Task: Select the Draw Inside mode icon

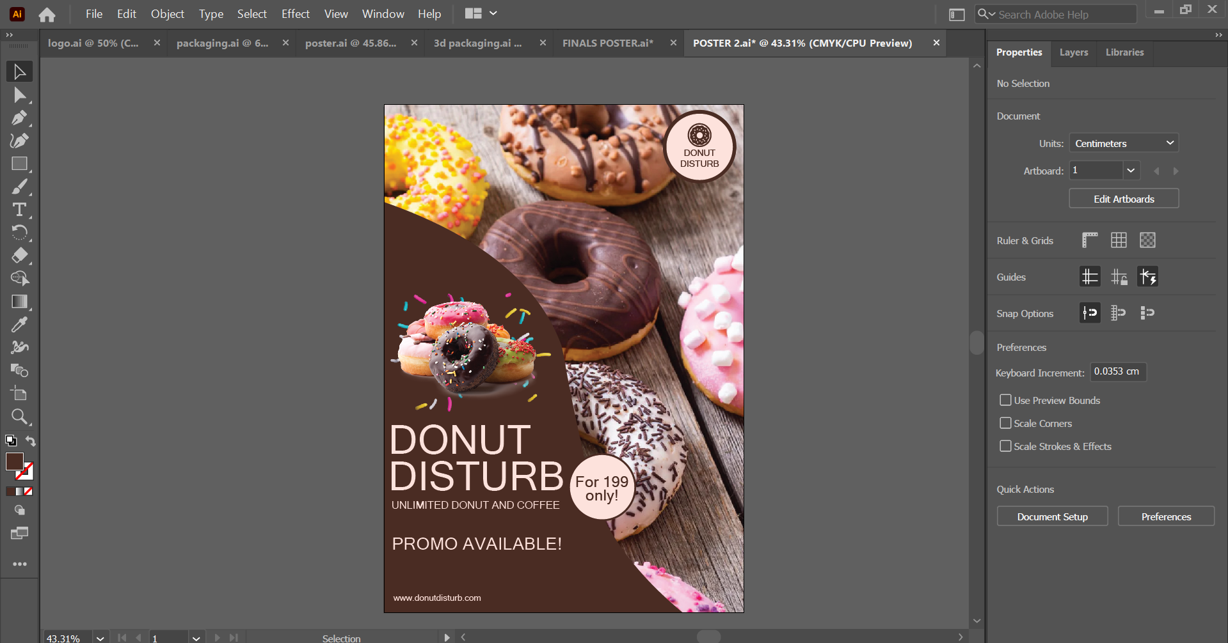Action: pos(20,510)
